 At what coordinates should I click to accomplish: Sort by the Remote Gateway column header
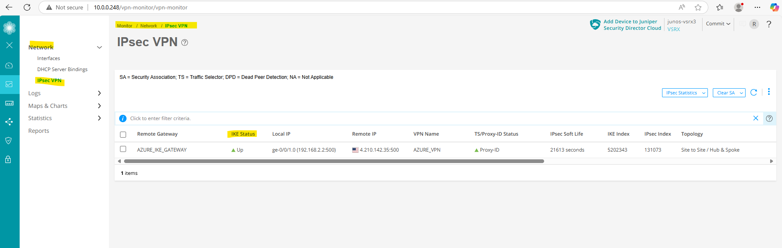(x=157, y=134)
